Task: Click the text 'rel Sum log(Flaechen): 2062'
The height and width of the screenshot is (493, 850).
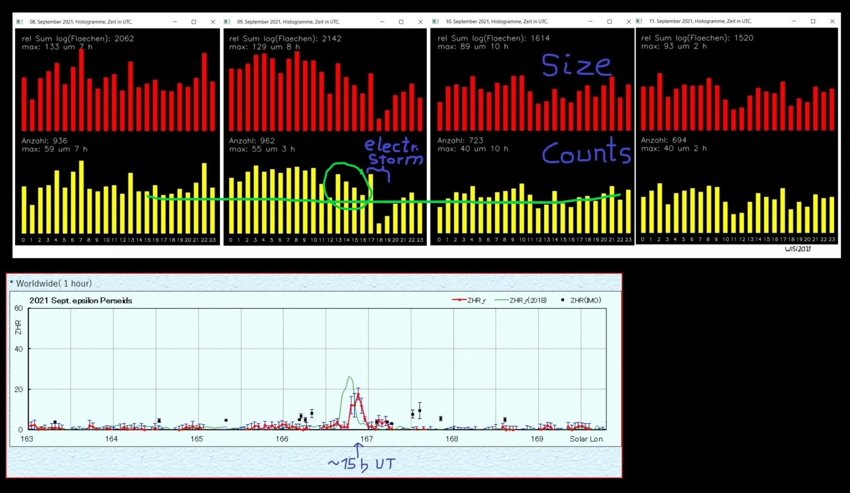Action: click(x=78, y=38)
